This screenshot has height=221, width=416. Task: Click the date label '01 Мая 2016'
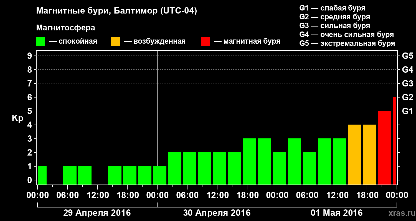click(x=337, y=213)
